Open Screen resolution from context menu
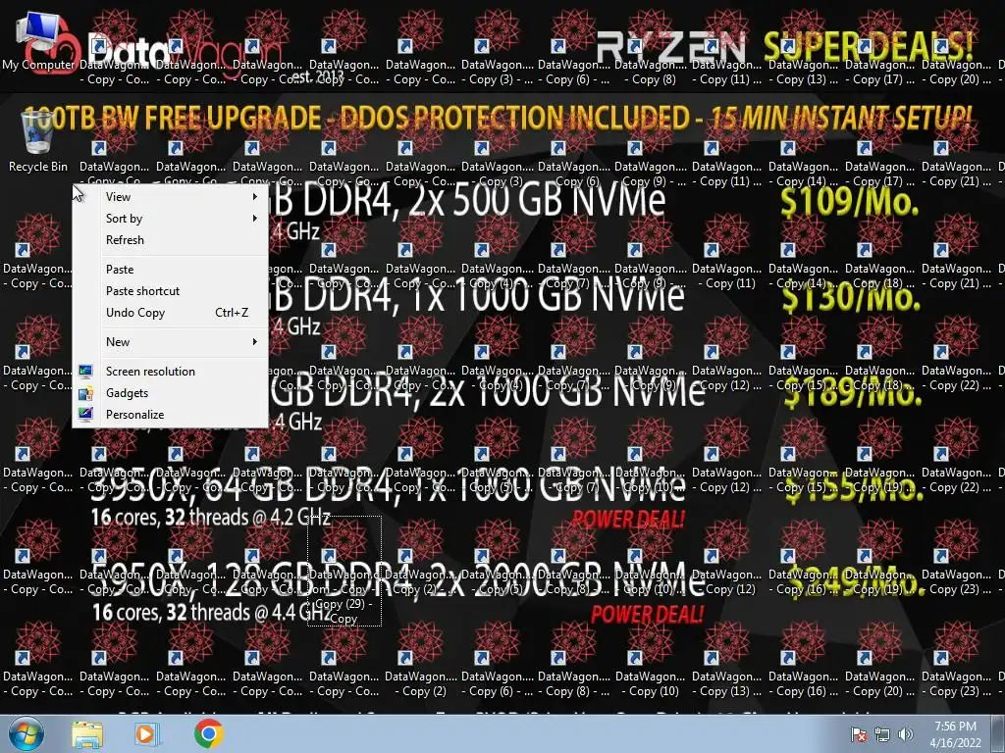Screen dimensions: 1005x753 coord(170,372)
